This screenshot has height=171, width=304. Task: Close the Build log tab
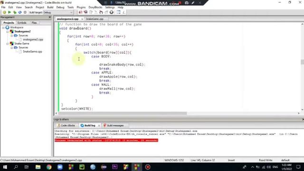click(99, 125)
